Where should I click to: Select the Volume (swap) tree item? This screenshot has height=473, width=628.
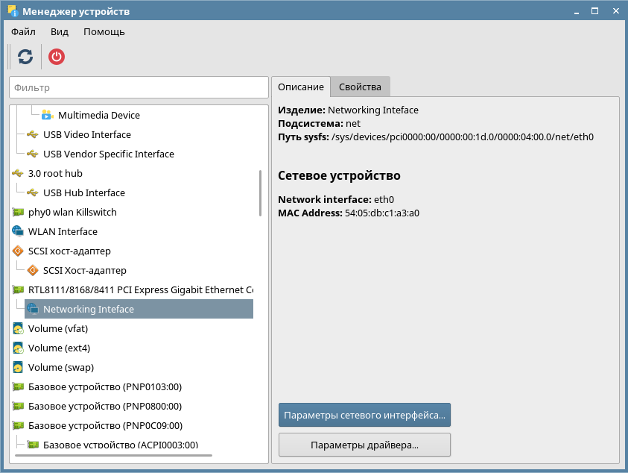pyautogui.click(x=60, y=367)
